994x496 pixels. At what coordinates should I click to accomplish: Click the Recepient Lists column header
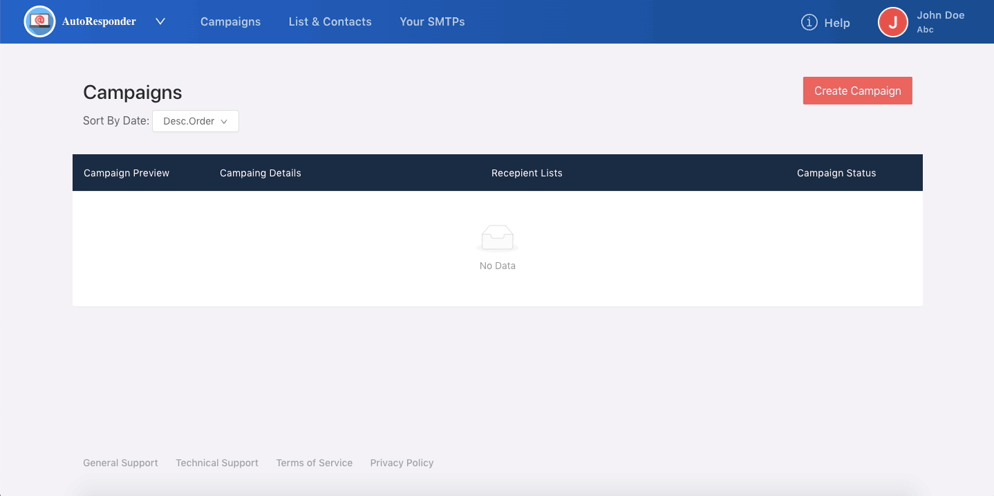click(x=527, y=173)
